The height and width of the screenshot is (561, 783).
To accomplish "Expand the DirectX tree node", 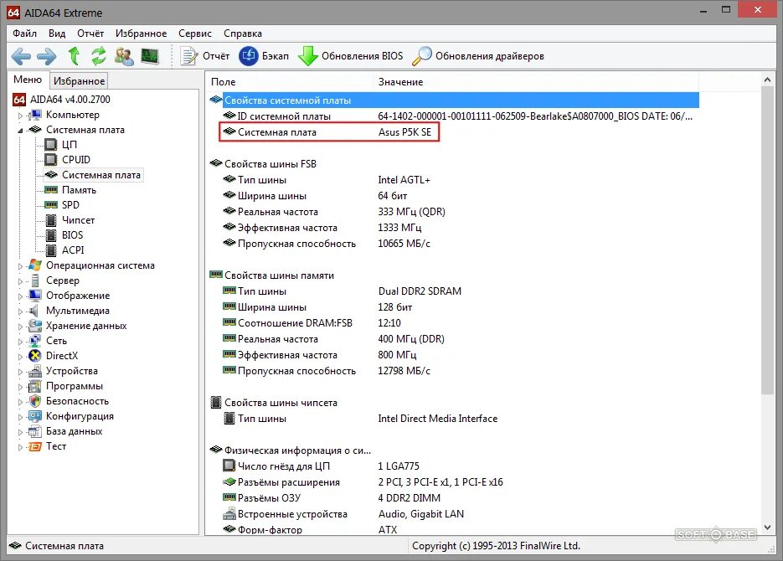I will 20,357.
